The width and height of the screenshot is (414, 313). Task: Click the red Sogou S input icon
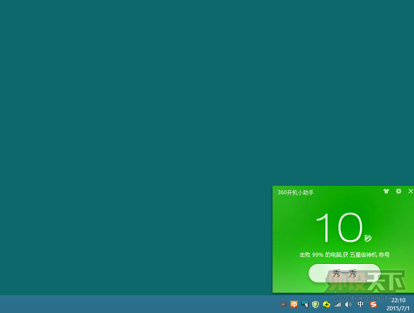pyautogui.click(x=373, y=304)
